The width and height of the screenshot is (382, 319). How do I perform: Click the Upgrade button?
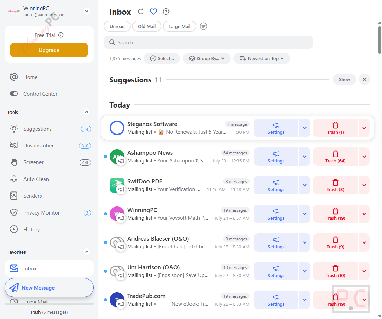[x=49, y=50]
